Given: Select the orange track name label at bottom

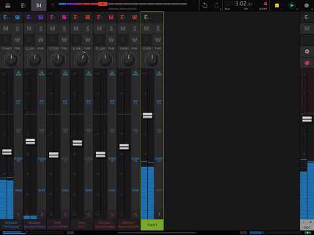Looking at the screenshot, I should (82, 225).
